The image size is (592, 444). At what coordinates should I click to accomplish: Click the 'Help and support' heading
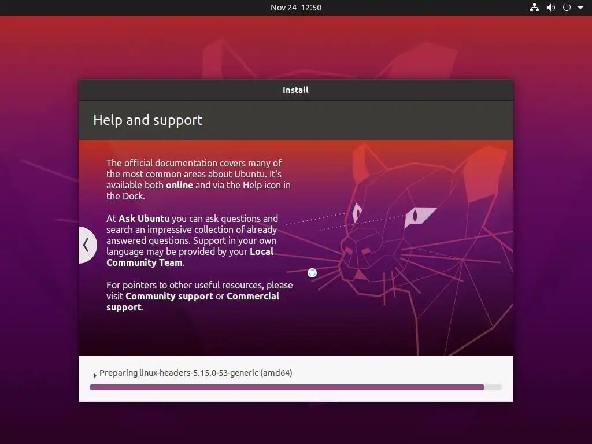148,120
